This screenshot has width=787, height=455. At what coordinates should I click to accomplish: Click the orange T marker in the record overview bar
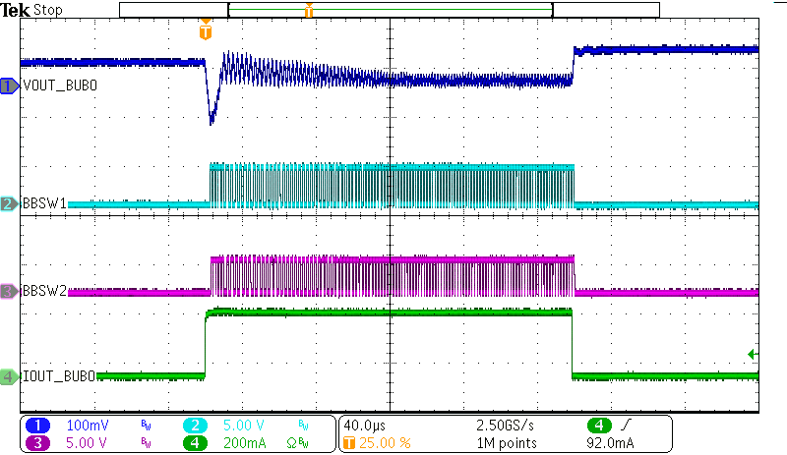click(309, 11)
